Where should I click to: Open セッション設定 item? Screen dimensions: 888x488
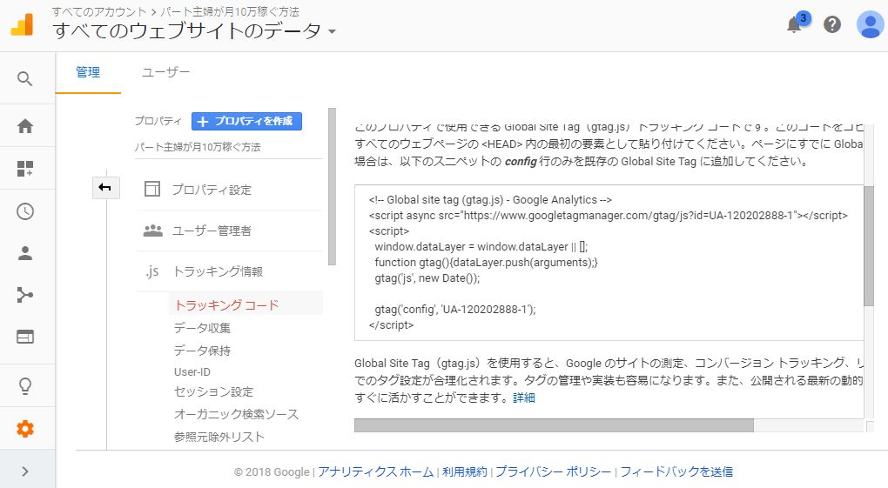(x=213, y=391)
